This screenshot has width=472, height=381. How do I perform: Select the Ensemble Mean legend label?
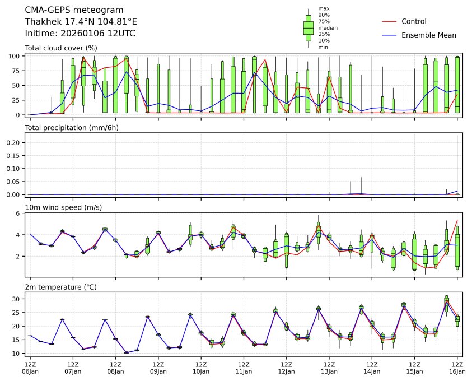coord(429,35)
